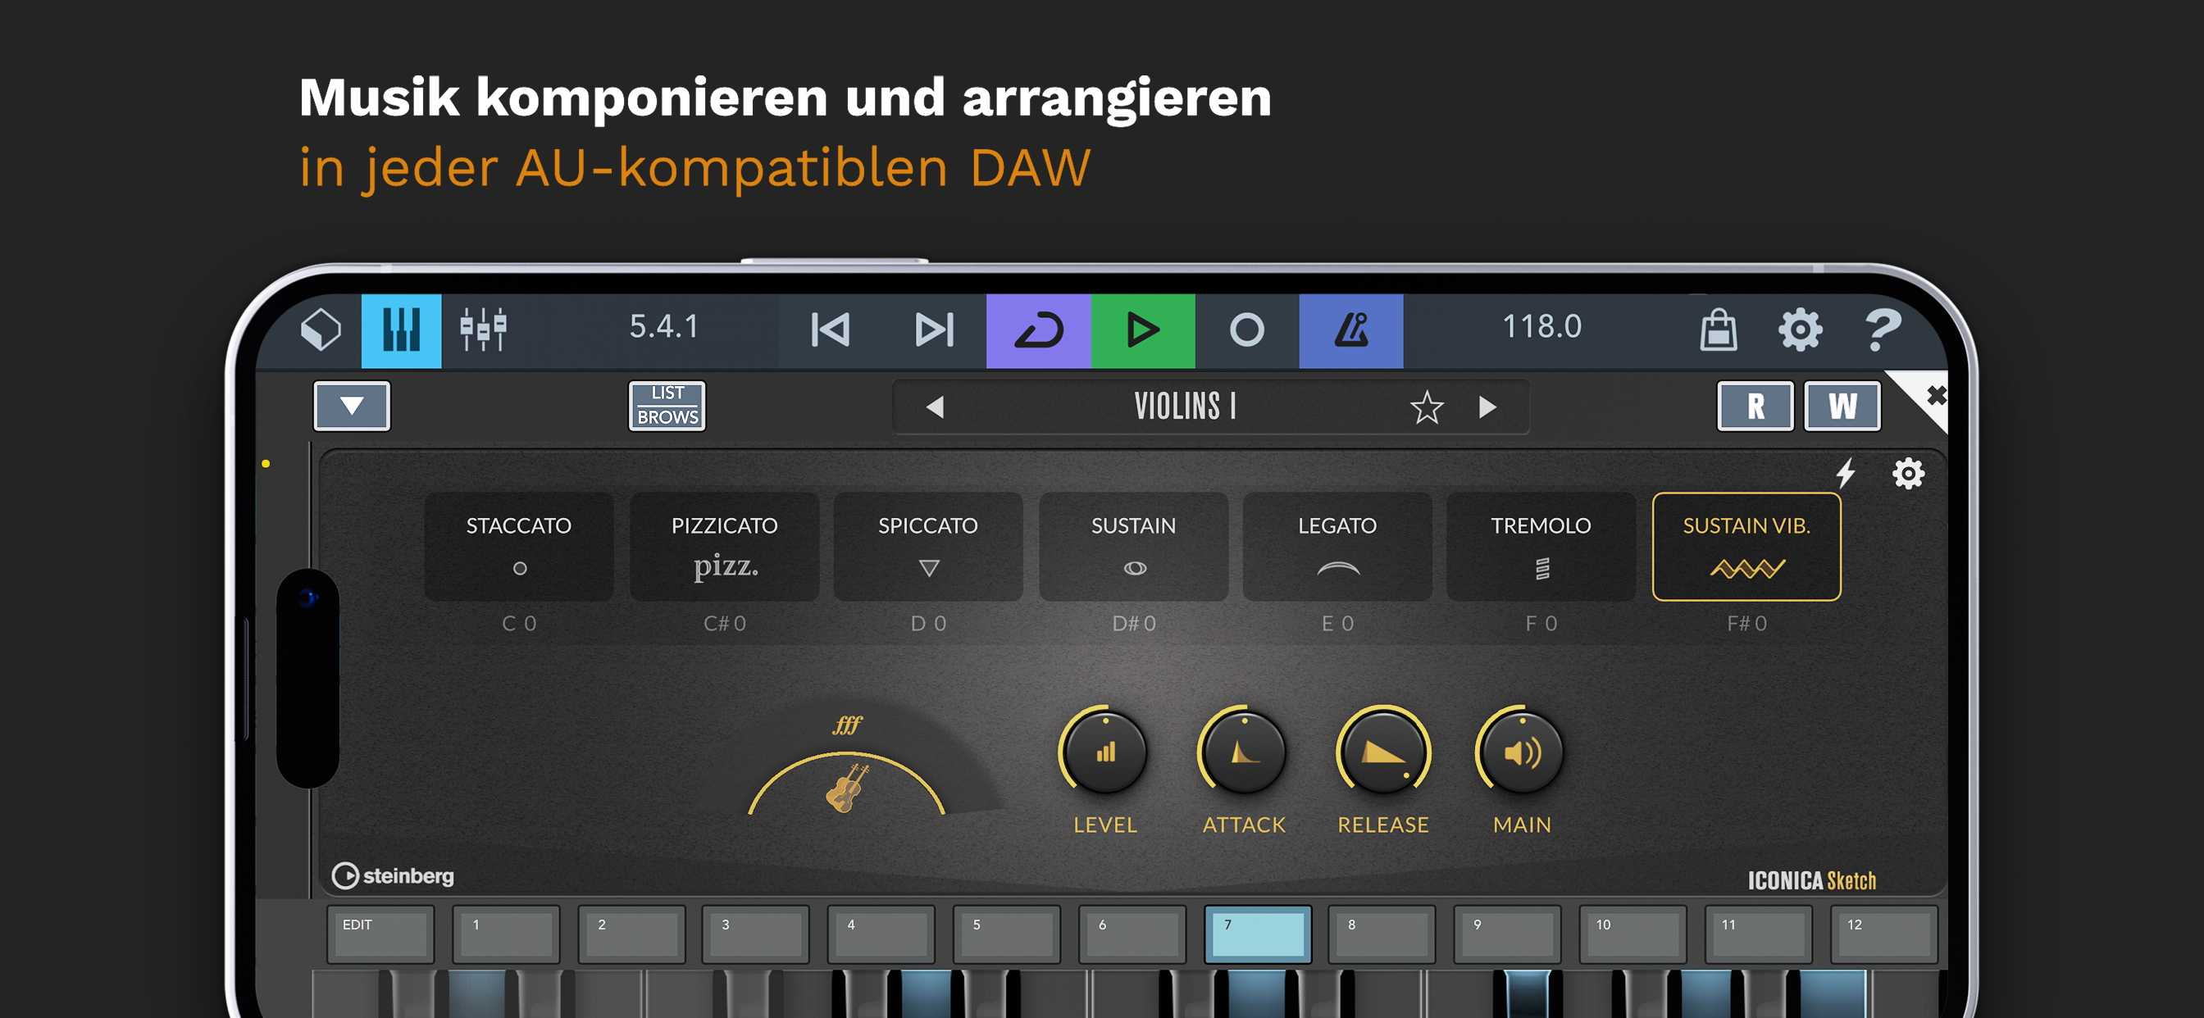Viewport: 2204px width, 1018px height.
Task: Click the W write automation button
Action: tap(1842, 406)
